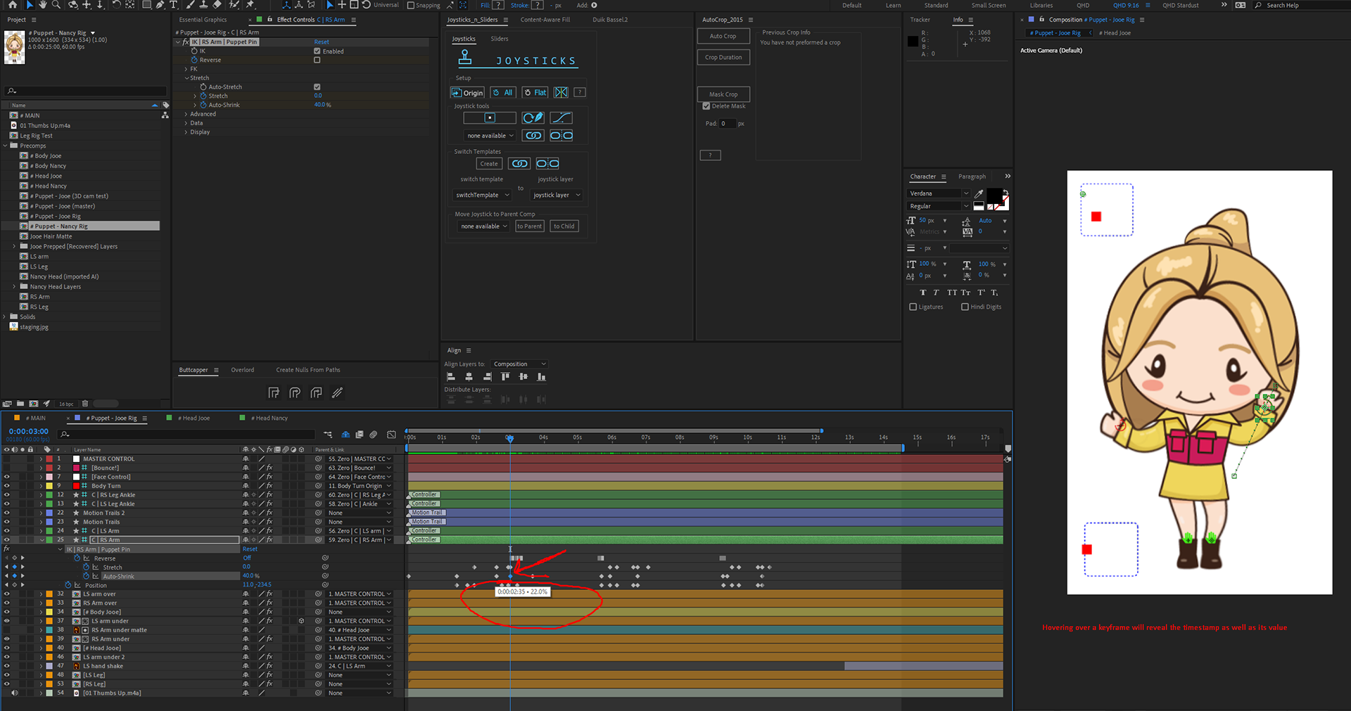Click the joystick curve graph tool icon
This screenshot has width=1351, height=711.
click(561, 117)
